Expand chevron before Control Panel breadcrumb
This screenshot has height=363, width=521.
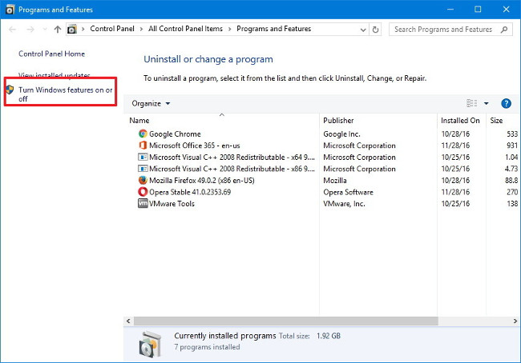(83, 29)
